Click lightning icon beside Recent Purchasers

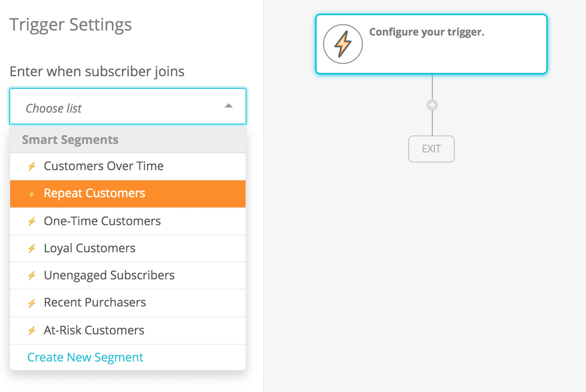pyautogui.click(x=32, y=303)
